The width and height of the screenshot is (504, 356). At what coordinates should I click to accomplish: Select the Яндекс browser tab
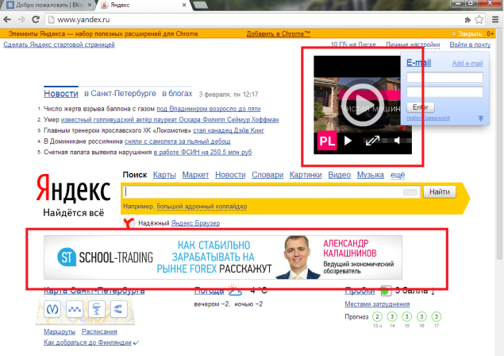pos(141,5)
